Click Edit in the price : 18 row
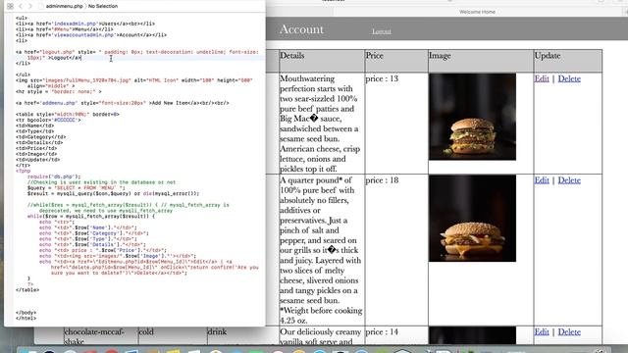 542,180
